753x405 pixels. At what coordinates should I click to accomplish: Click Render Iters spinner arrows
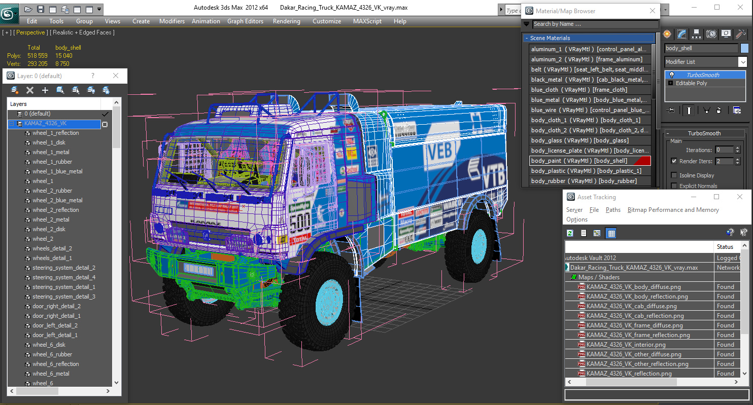point(737,161)
